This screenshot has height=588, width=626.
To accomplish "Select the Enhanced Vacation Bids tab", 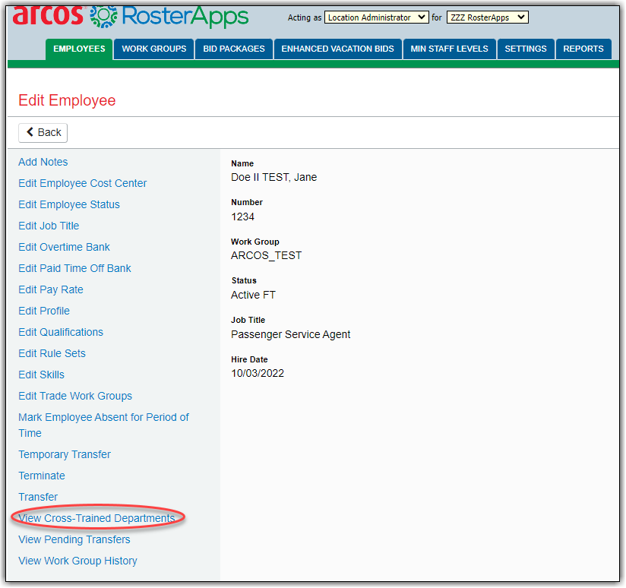I will (x=337, y=49).
